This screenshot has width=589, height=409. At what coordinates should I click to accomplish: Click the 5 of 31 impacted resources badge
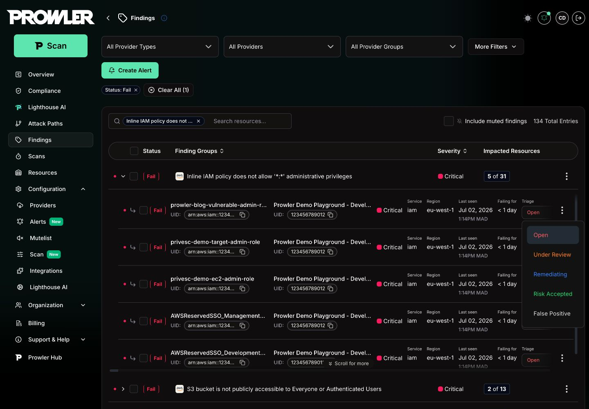[497, 176]
